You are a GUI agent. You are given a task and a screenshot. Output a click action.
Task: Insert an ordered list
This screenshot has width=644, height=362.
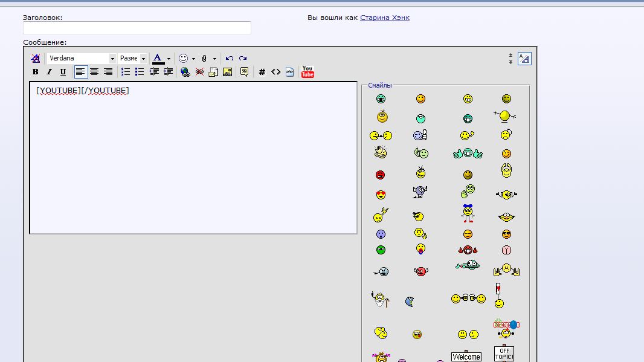point(126,72)
